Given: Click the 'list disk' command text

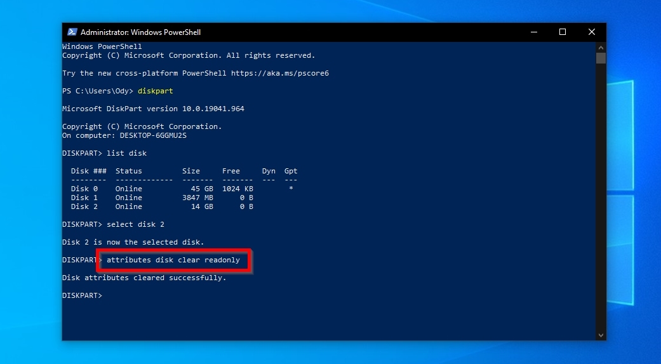Looking at the screenshot, I should 126,153.
